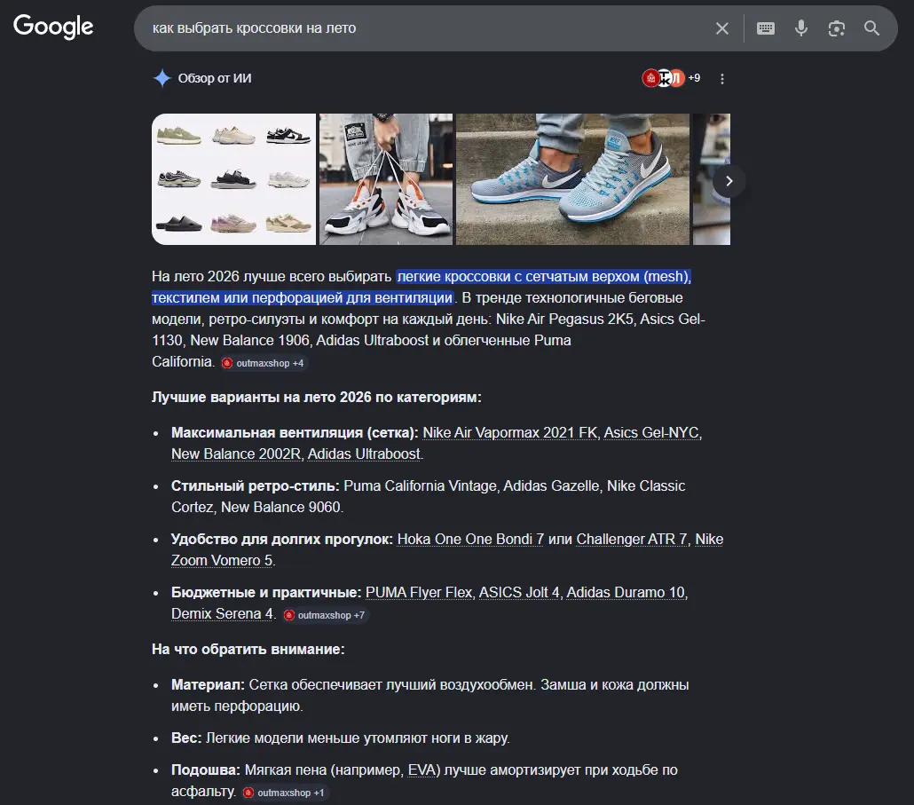Follow the Nike Air Vapormax 2021 FK link
This screenshot has width=914, height=805.
tap(510, 432)
